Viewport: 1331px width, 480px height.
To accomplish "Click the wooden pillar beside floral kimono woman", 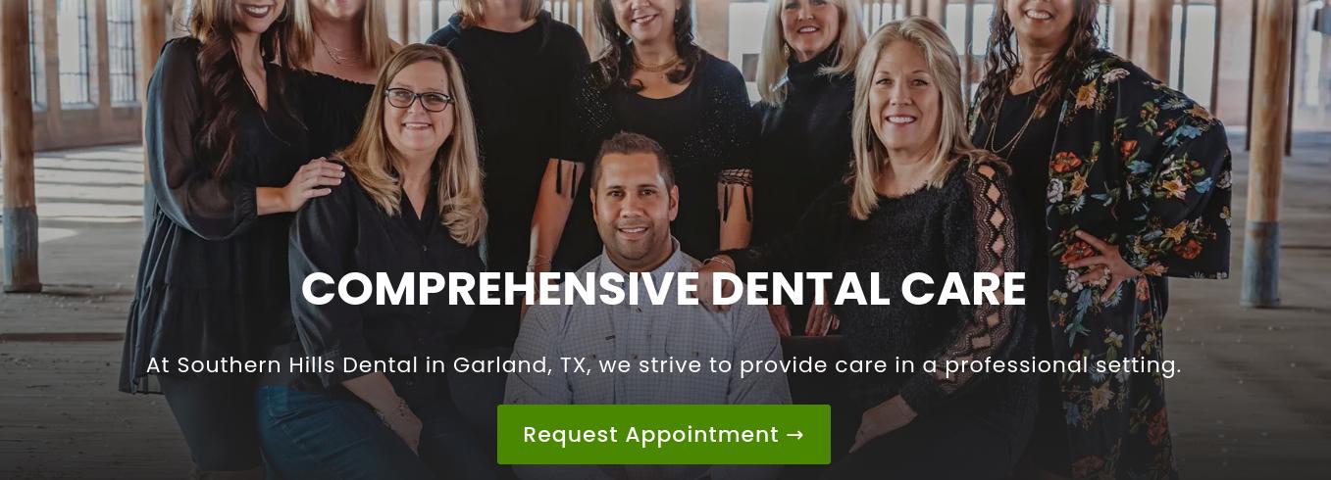I will [1266, 152].
